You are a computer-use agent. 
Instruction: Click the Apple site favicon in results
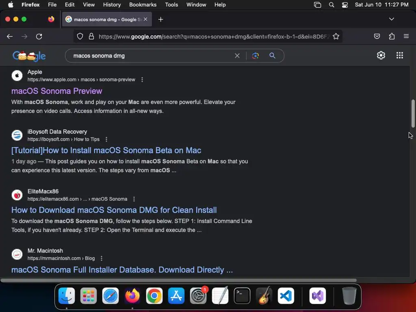17,76
